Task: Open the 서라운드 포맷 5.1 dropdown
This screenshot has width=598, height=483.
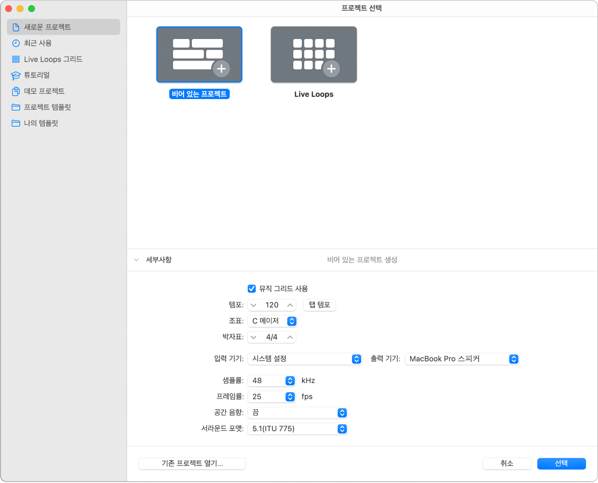Action: [x=297, y=429]
